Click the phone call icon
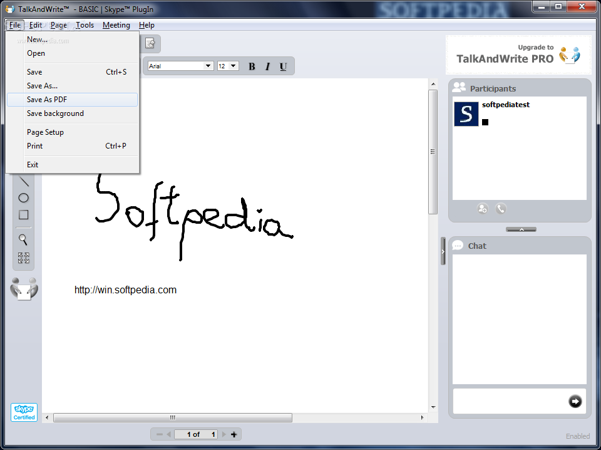Screen dimensions: 601x450 501,209
